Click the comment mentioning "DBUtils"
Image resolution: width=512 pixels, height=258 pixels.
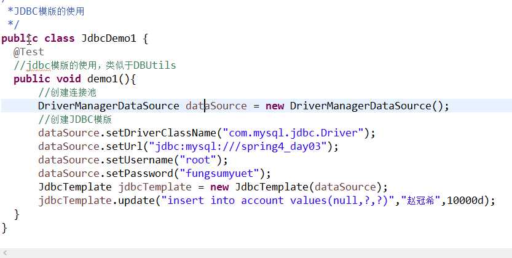coord(95,66)
